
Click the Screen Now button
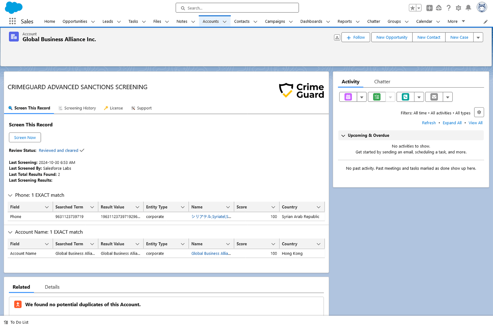coord(25,137)
